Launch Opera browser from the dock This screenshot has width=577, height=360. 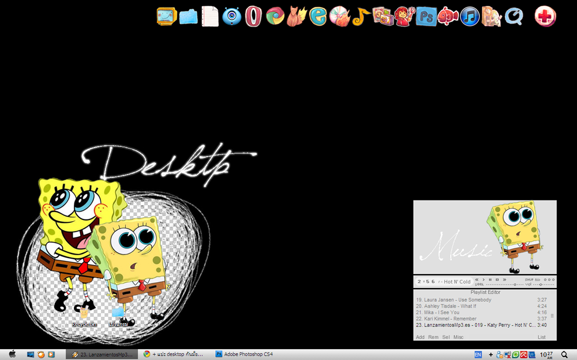tap(253, 16)
